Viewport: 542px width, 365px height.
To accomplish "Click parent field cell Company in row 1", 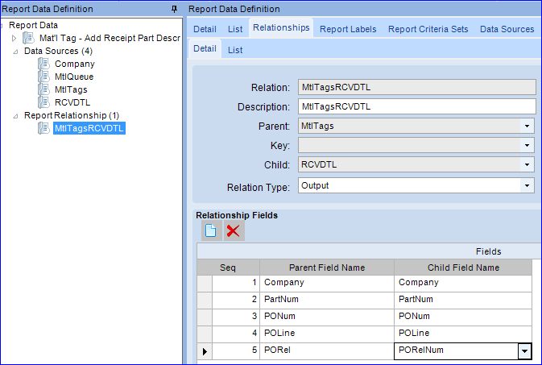I will pyautogui.click(x=327, y=282).
